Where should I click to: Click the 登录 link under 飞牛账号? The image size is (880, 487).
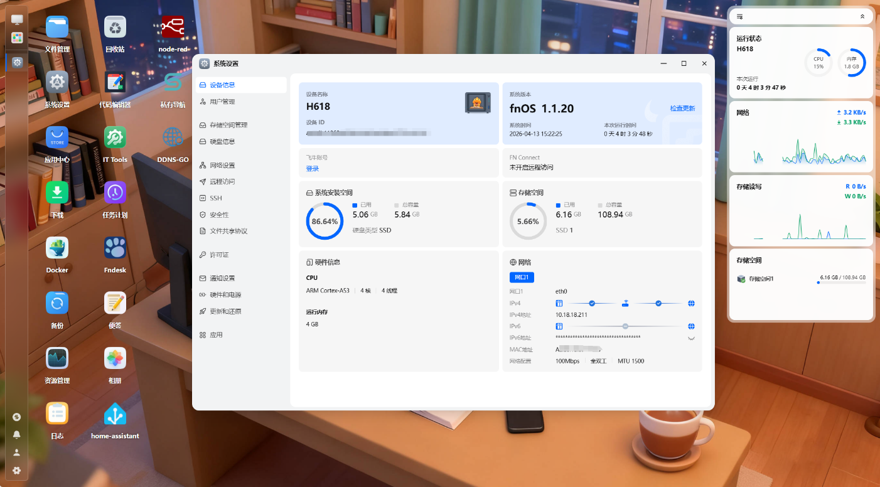click(313, 169)
